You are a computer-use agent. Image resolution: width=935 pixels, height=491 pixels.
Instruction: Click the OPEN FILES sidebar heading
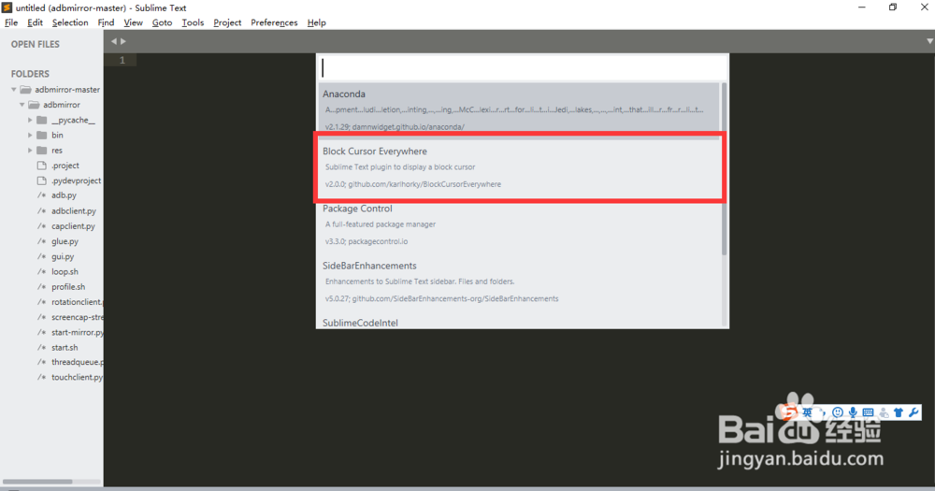(36, 44)
